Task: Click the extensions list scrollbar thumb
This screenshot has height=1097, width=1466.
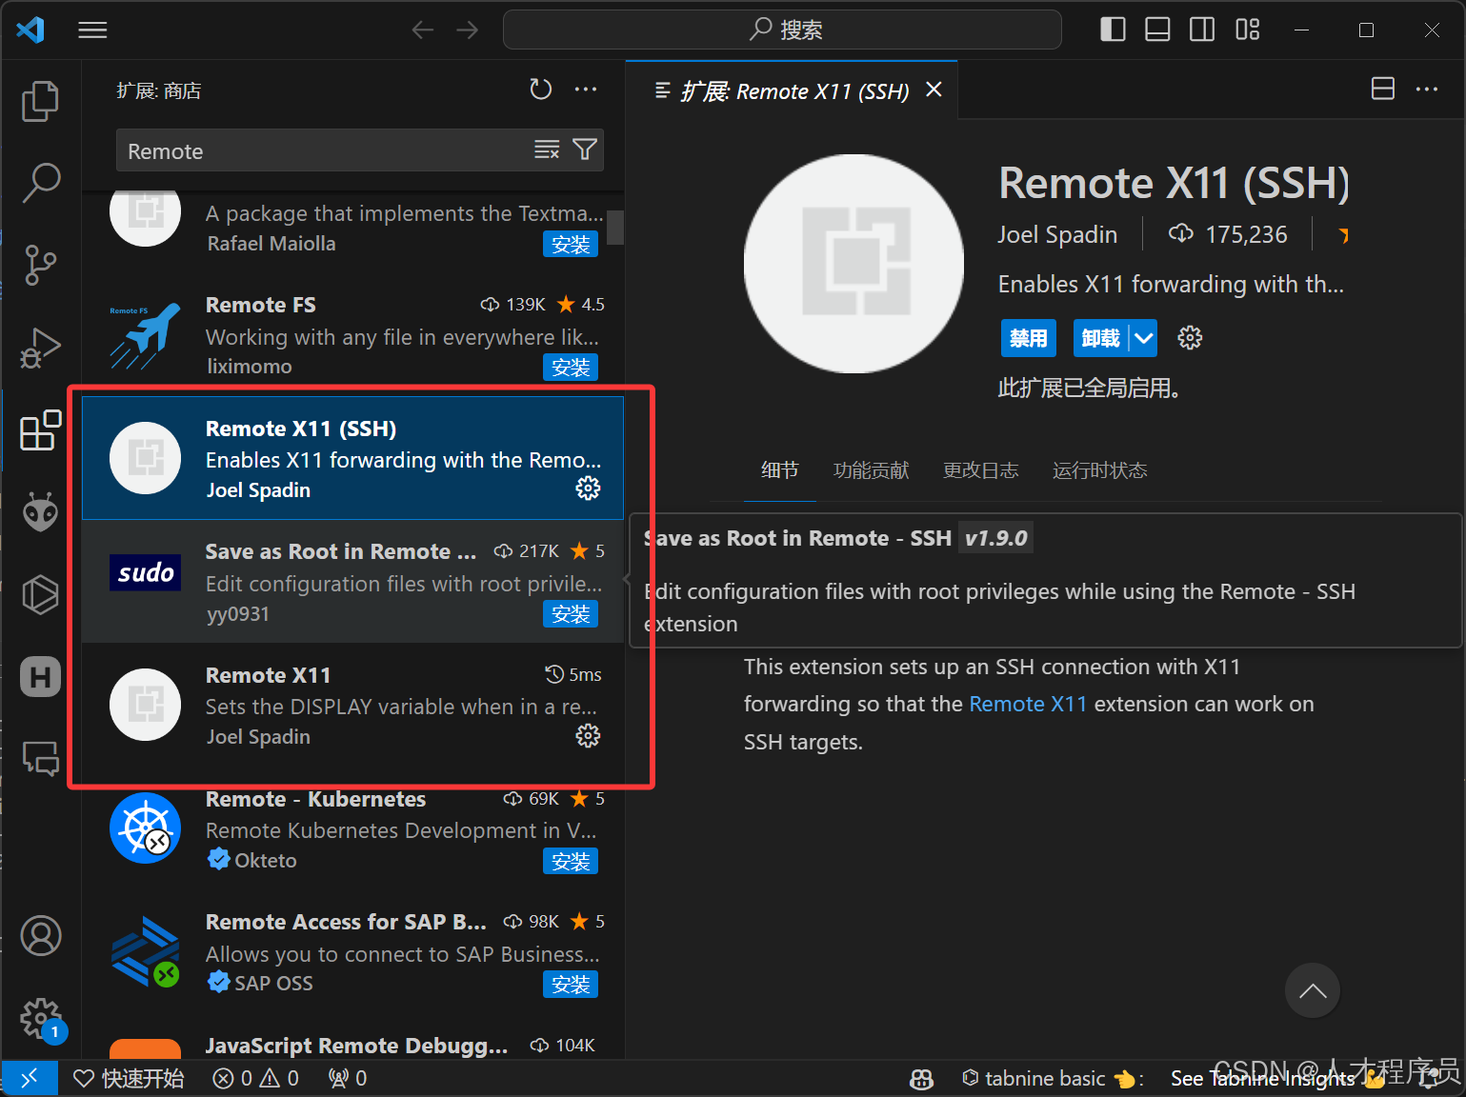Action: (x=615, y=228)
